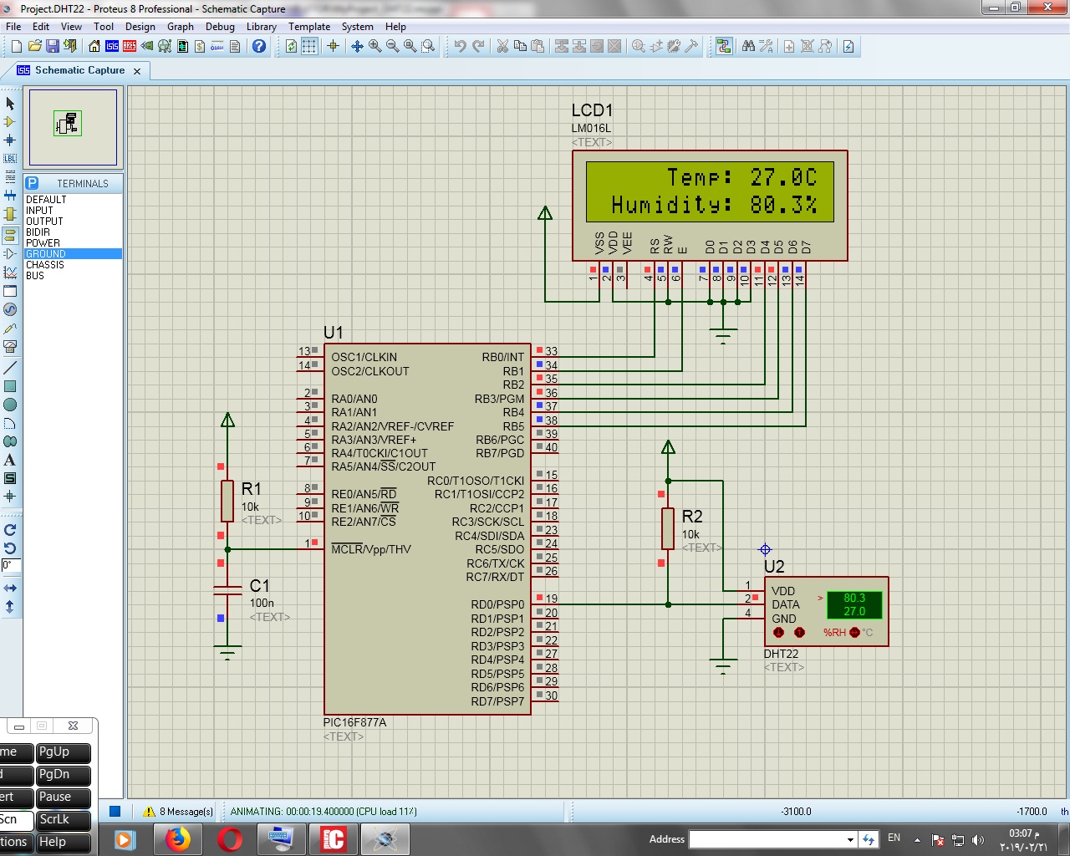Click the Rotate Anti-Clockwise icon
The width and height of the screenshot is (1070, 856).
10,548
